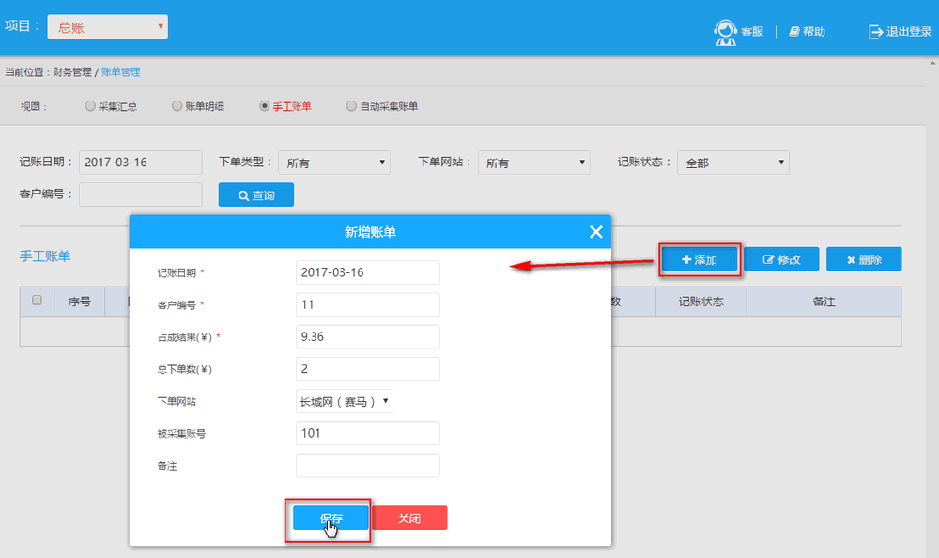Image resolution: width=939 pixels, height=558 pixels.
Task: Expand 下单网站 dropdown in the dialog
Action: pos(344,402)
